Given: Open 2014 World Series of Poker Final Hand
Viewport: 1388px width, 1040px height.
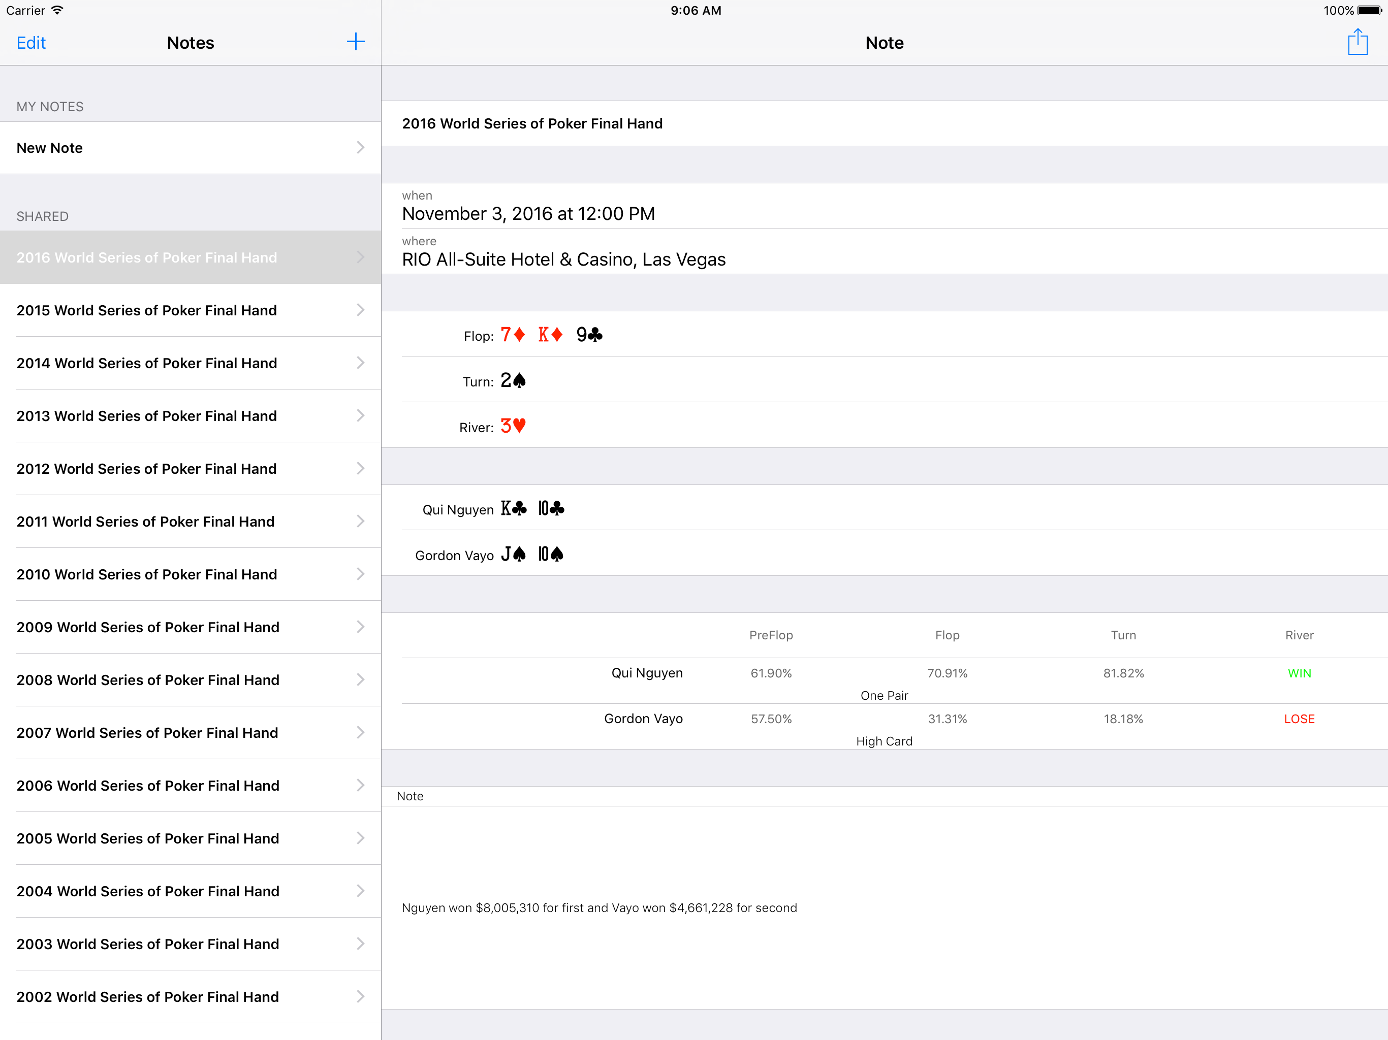Looking at the screenshot, I should 146,363.
